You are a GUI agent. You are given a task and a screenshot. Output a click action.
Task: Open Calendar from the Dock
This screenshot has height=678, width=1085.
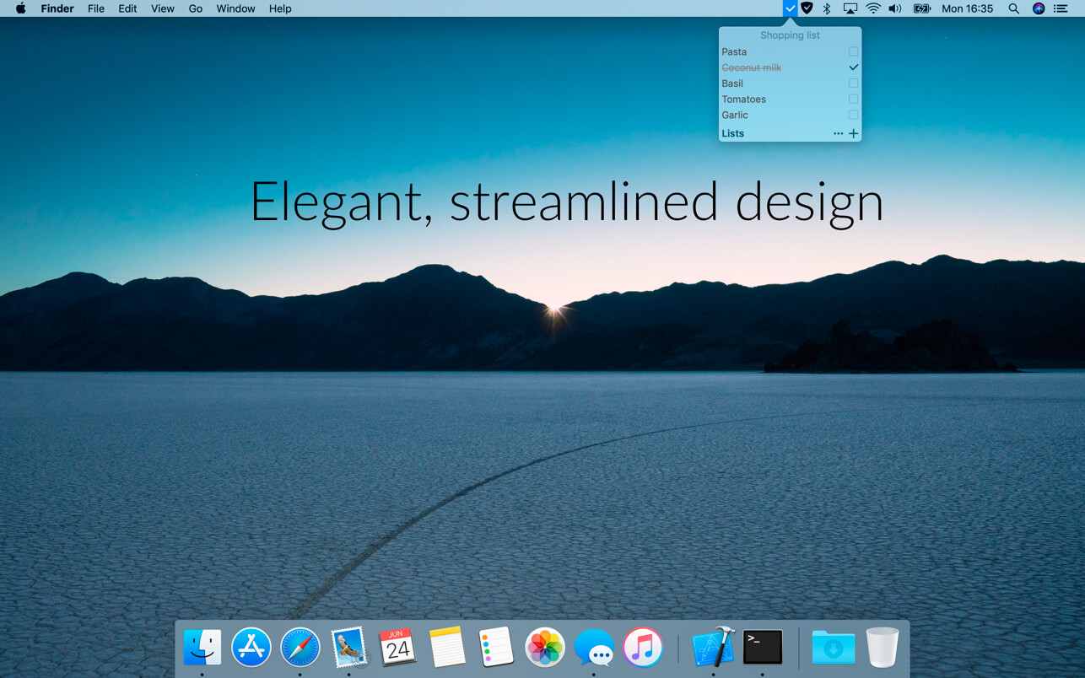click(x=397, y=648)
